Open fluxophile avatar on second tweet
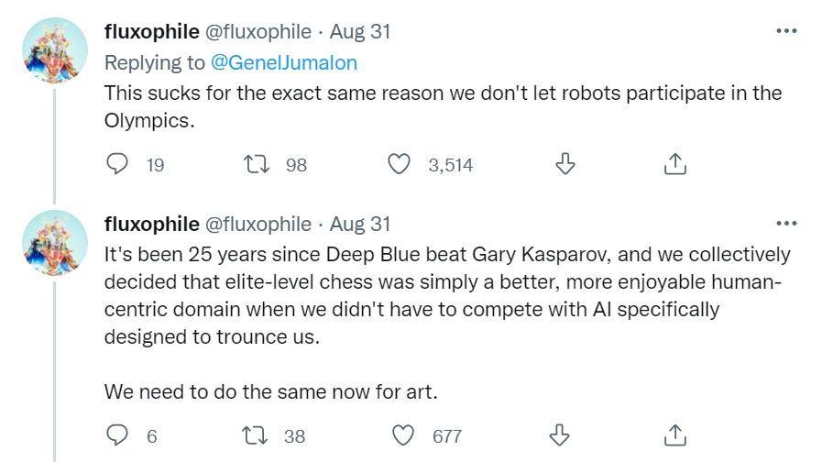Screen dimensions: 822x462 [55, 243]
